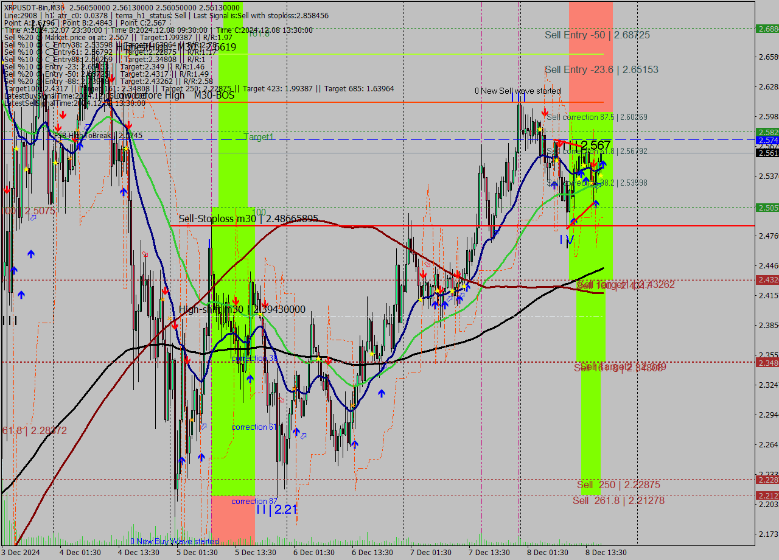
Task: Select the 'correction 61' blue label
Action: [254, 427]
